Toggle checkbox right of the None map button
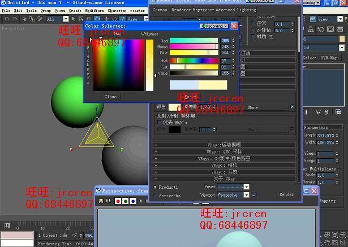The image size is (348, 247). pos(292,107)
